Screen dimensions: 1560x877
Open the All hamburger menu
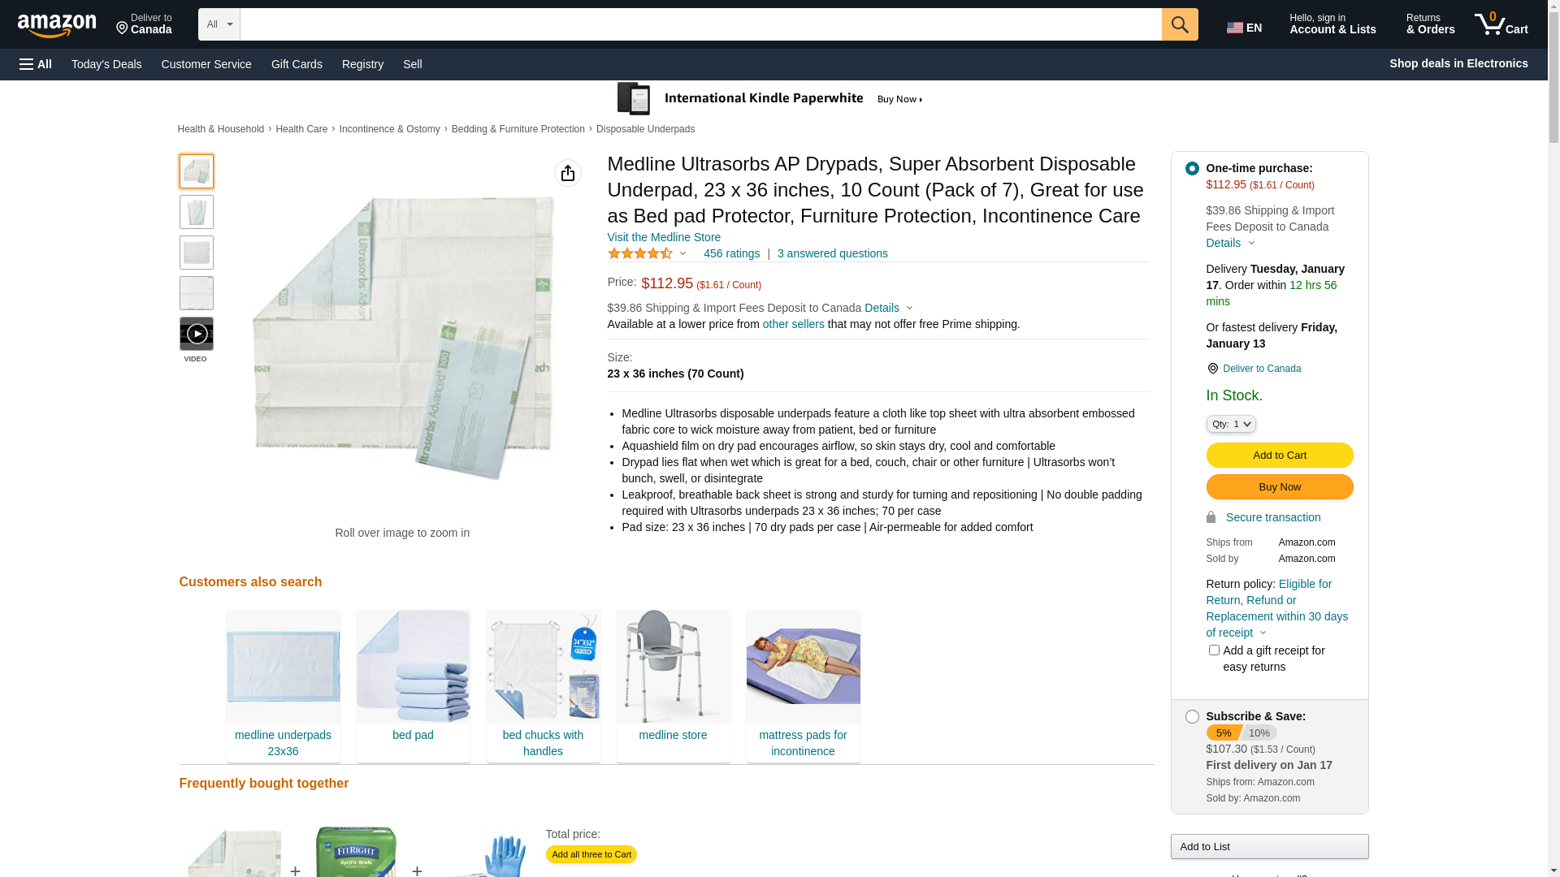coord(36,64)
